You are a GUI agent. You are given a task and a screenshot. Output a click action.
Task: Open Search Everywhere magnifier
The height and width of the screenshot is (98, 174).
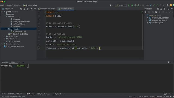click(168, 5)
